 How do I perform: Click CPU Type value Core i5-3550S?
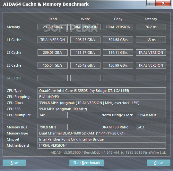[x=102, y=91]
